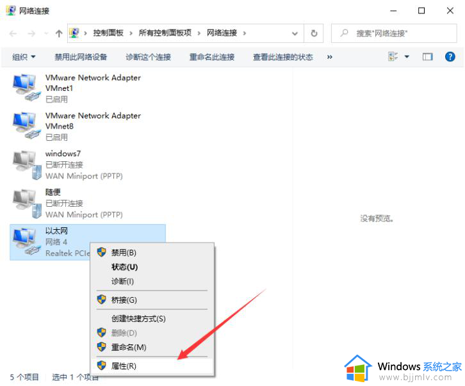This screenshot has height=386, width=465.
Task: Maximize the 网络连接 window
Action: 421,11
